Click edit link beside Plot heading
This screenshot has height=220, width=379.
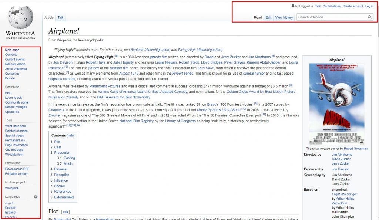[66, 212]
